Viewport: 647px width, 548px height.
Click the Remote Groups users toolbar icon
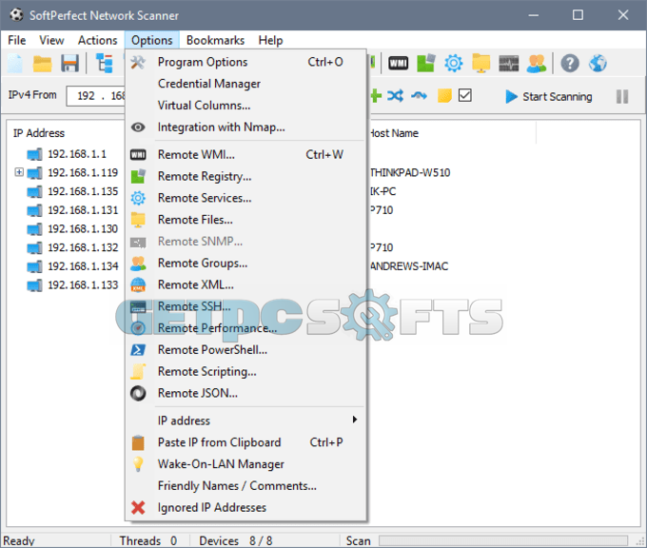tap(536, 64)
